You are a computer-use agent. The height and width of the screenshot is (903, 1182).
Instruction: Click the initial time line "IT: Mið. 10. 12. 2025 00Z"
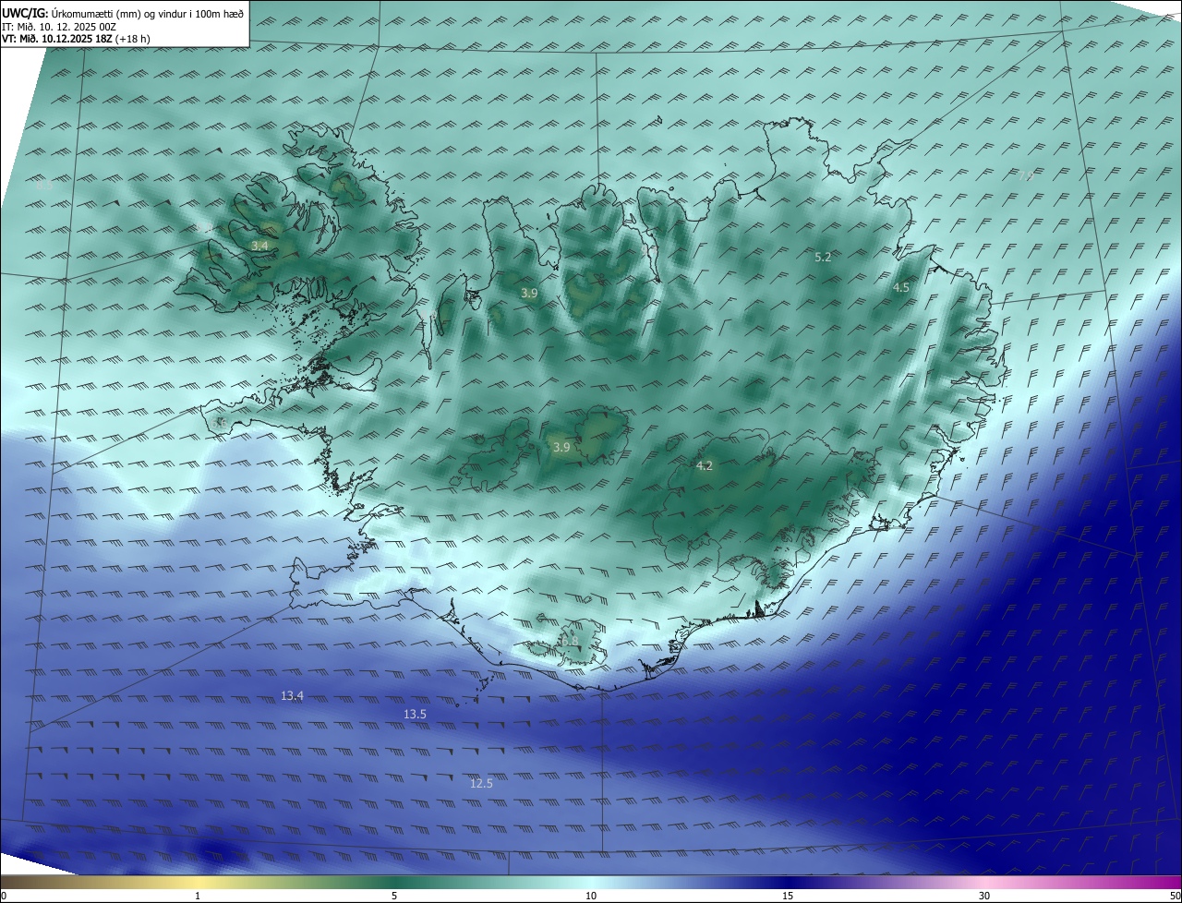coord(59,27)
